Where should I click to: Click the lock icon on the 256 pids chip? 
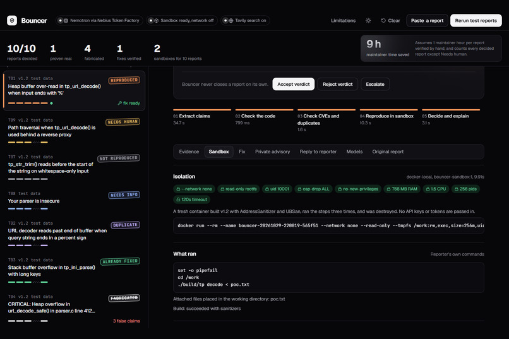(456, 189)
